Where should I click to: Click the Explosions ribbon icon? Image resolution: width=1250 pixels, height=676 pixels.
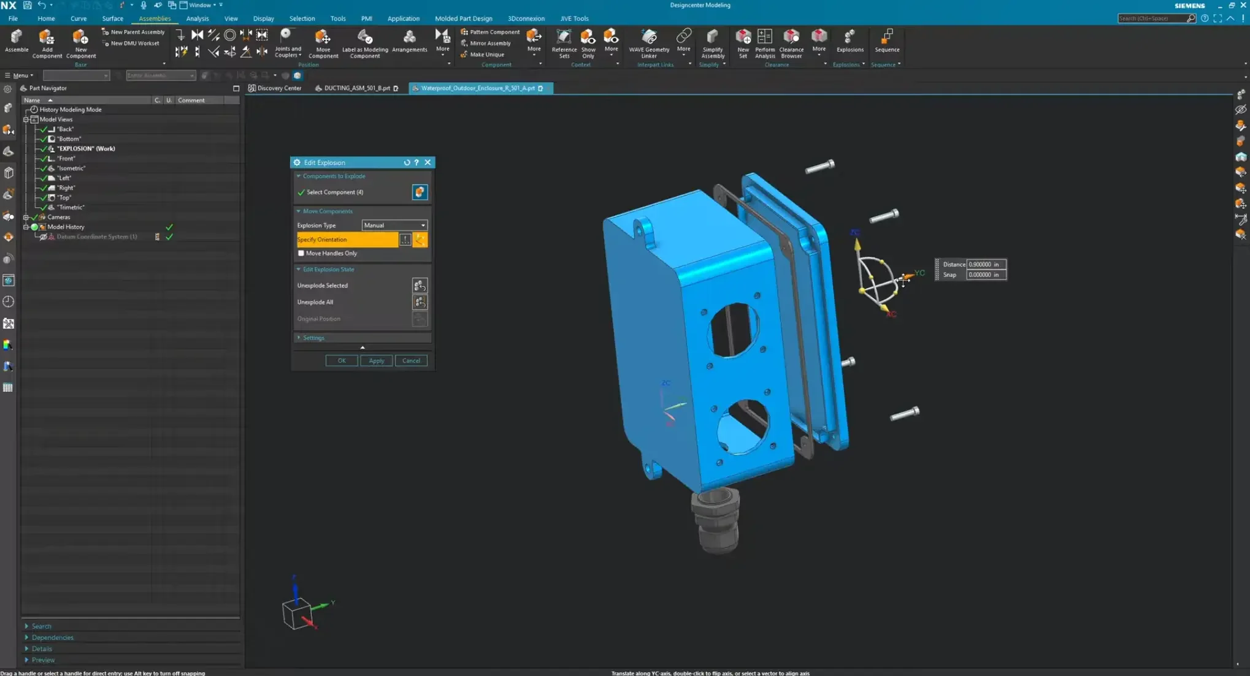coord(849,40)
